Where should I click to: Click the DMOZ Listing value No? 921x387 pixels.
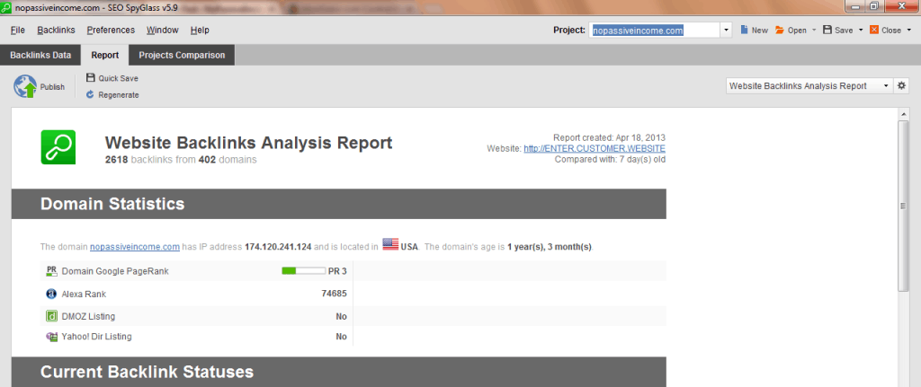point(341,317)
